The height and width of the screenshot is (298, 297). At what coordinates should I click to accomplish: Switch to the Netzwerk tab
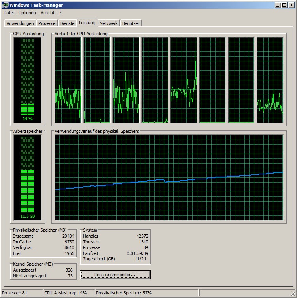(x=109, y=23)
